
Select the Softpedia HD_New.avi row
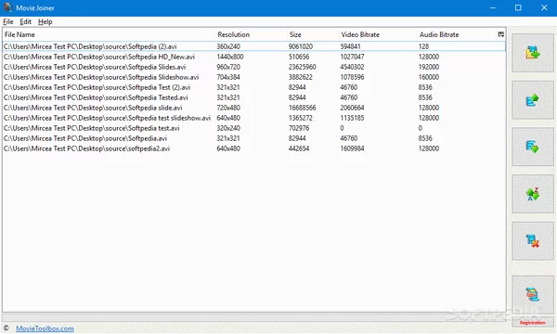(254, 57)
